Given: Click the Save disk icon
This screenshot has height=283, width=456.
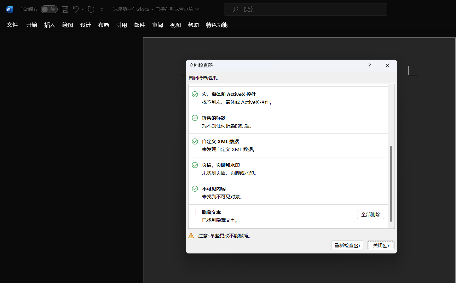Looking at the screenshot, I should tap(65, 9).
